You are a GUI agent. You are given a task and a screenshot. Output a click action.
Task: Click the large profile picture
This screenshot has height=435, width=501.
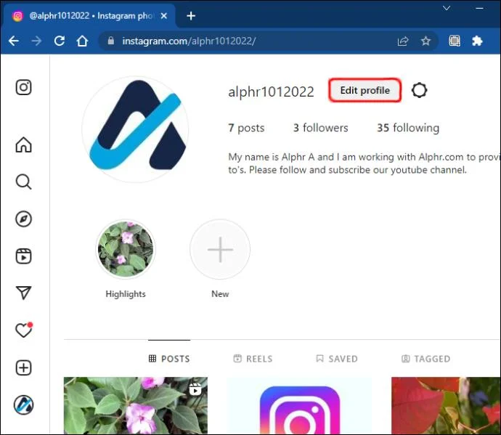coord(135,129)
